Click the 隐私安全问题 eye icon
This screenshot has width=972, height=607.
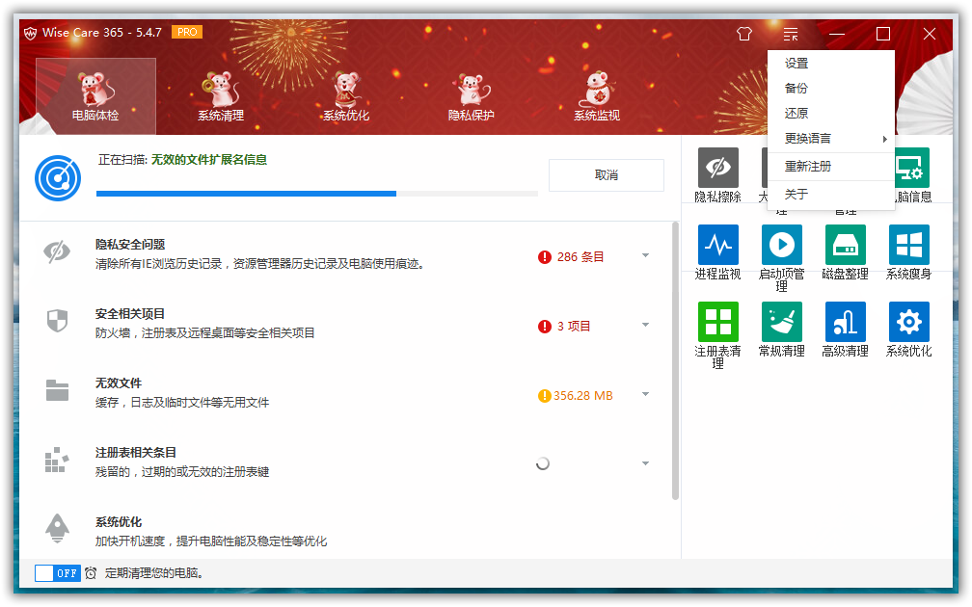click(x=57, y=252)
